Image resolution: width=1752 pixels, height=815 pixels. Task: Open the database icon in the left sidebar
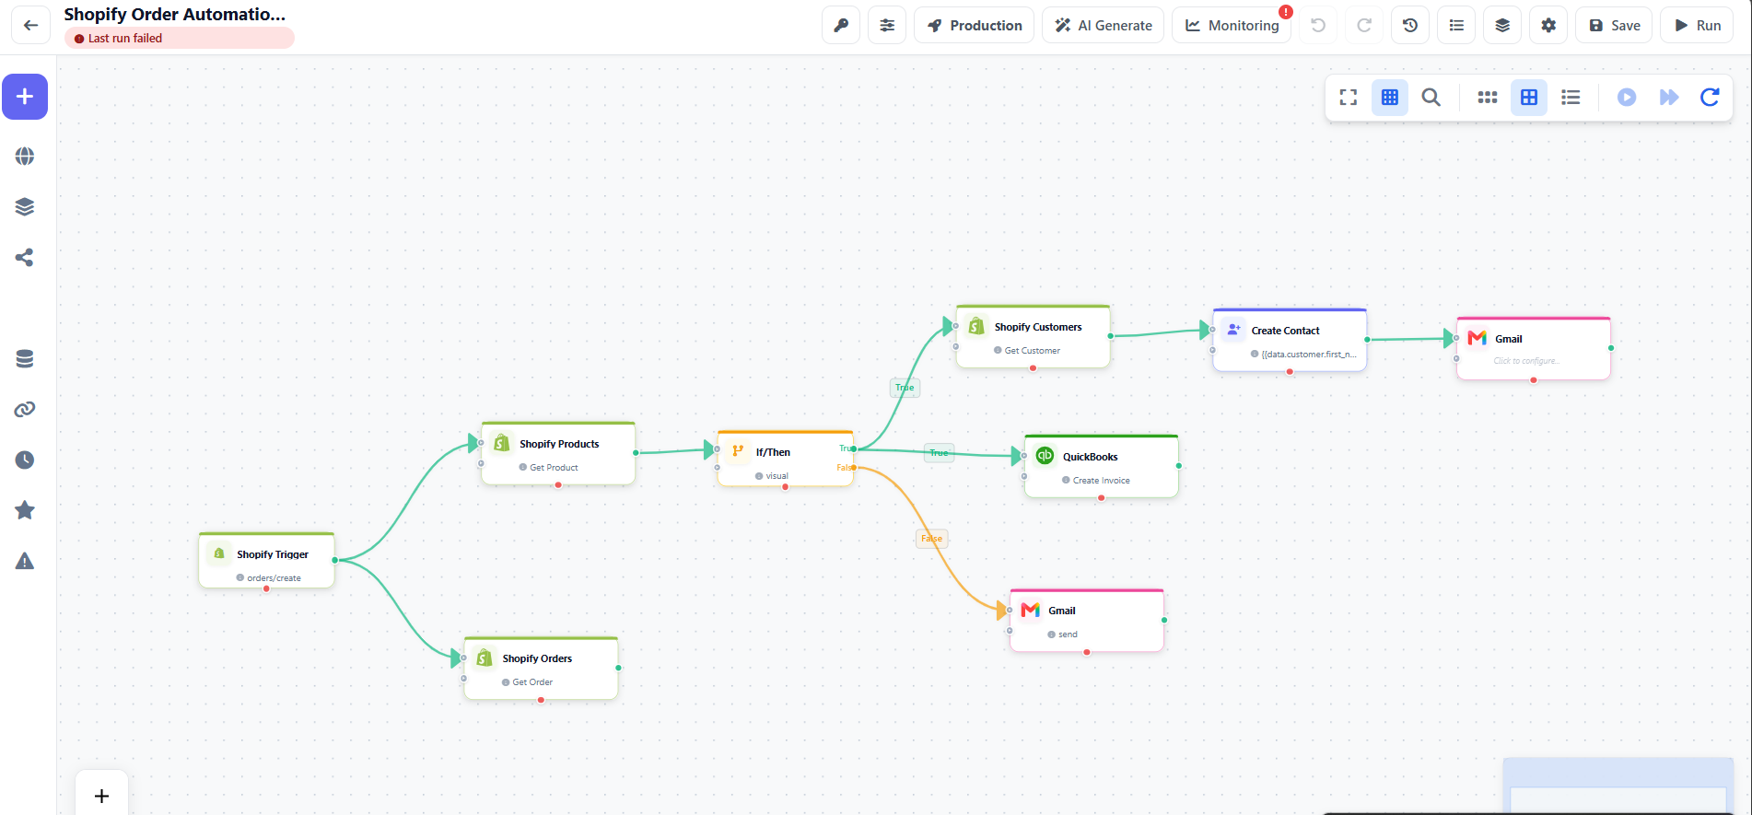25,359
